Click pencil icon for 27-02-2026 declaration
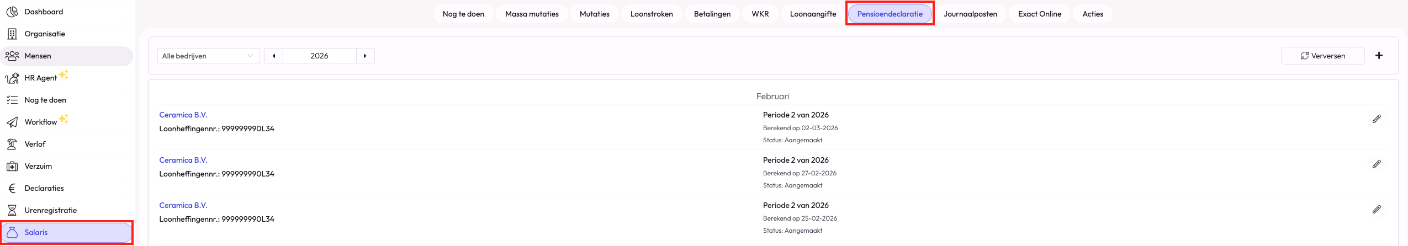 [1376, 164]
